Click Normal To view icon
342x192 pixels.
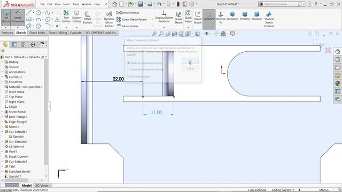coord(221,18)
